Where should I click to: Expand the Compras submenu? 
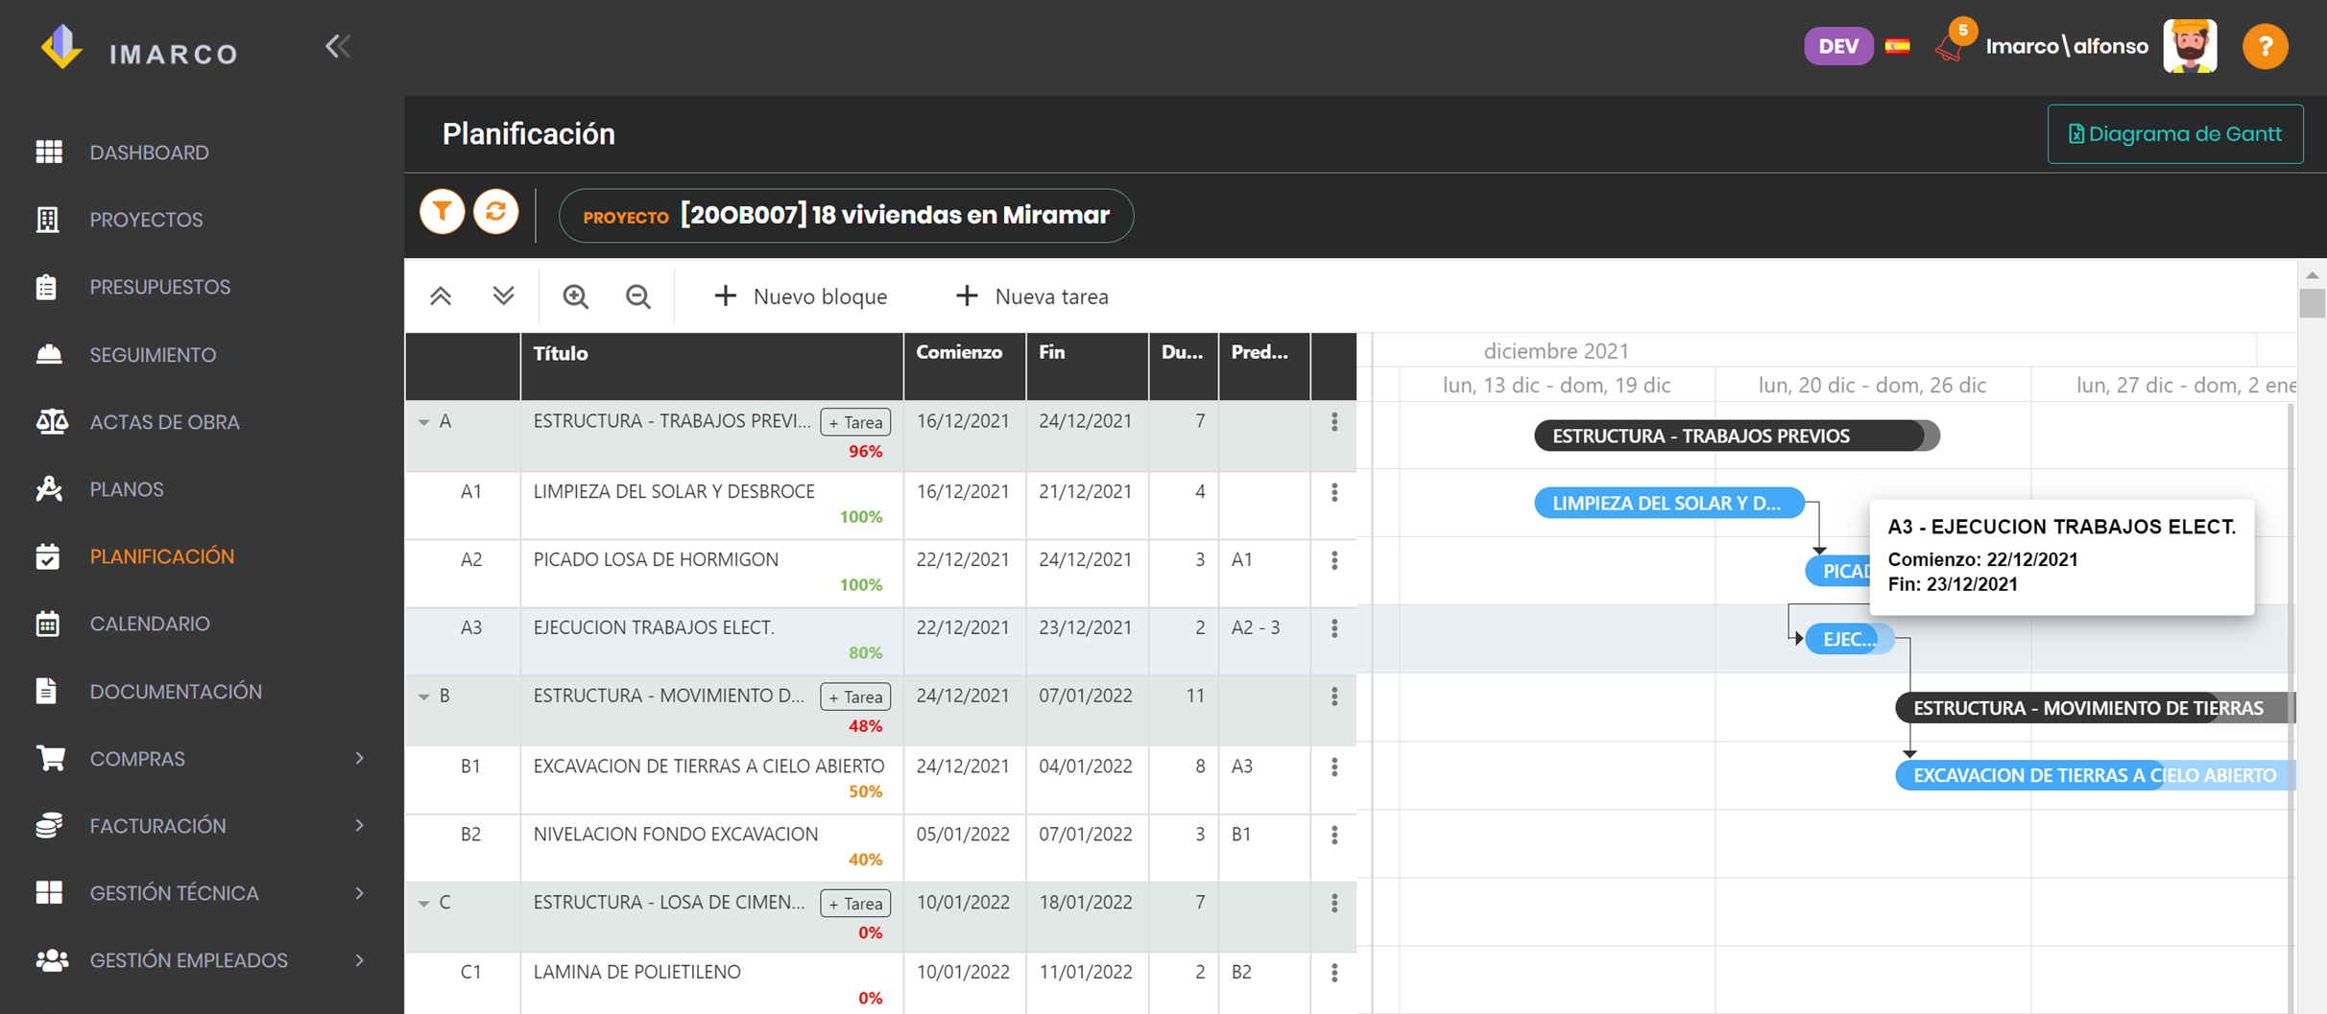360,759
